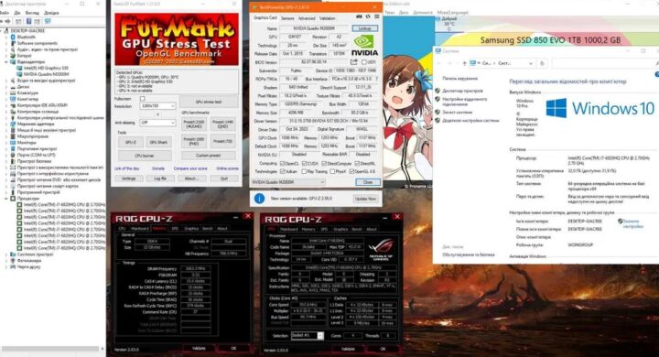659x357 pixels.
Task: Click DESKTOP computer root icon in Device Manager
Action: (7, 31)
